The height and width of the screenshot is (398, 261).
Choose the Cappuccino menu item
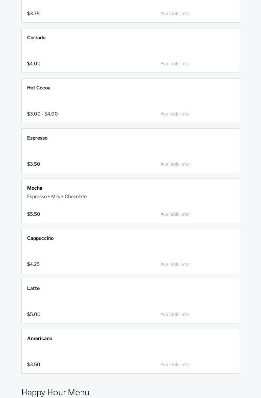click(x=40, y=238)
